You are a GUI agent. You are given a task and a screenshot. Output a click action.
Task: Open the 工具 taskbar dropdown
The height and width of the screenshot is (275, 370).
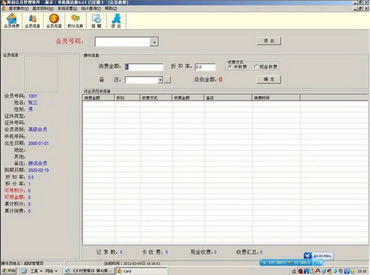[x=36, y=271]
